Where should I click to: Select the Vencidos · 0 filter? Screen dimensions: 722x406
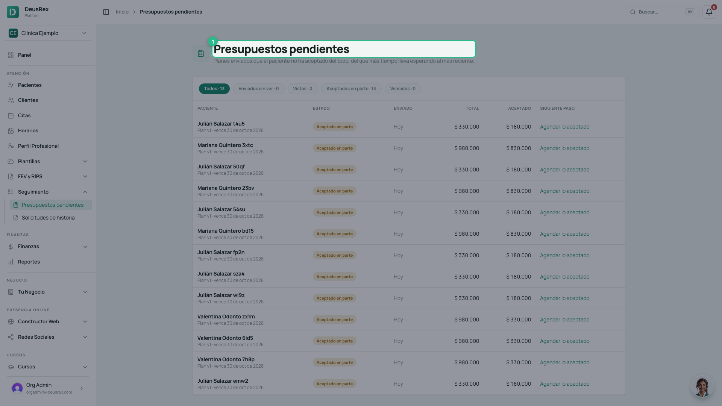click(x=403, y=89)
